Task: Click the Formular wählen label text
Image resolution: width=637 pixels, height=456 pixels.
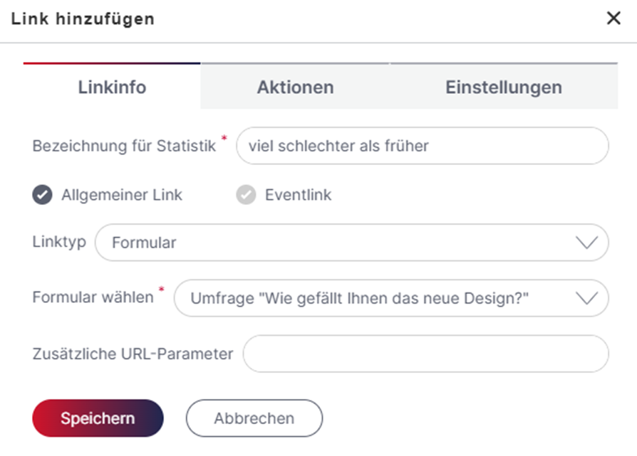Action: click(93, 297)
